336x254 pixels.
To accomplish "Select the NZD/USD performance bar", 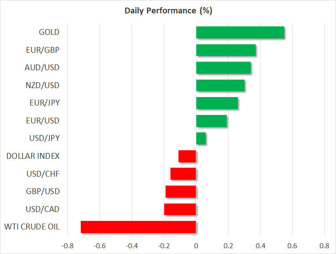I will click(x=220, y=85).
